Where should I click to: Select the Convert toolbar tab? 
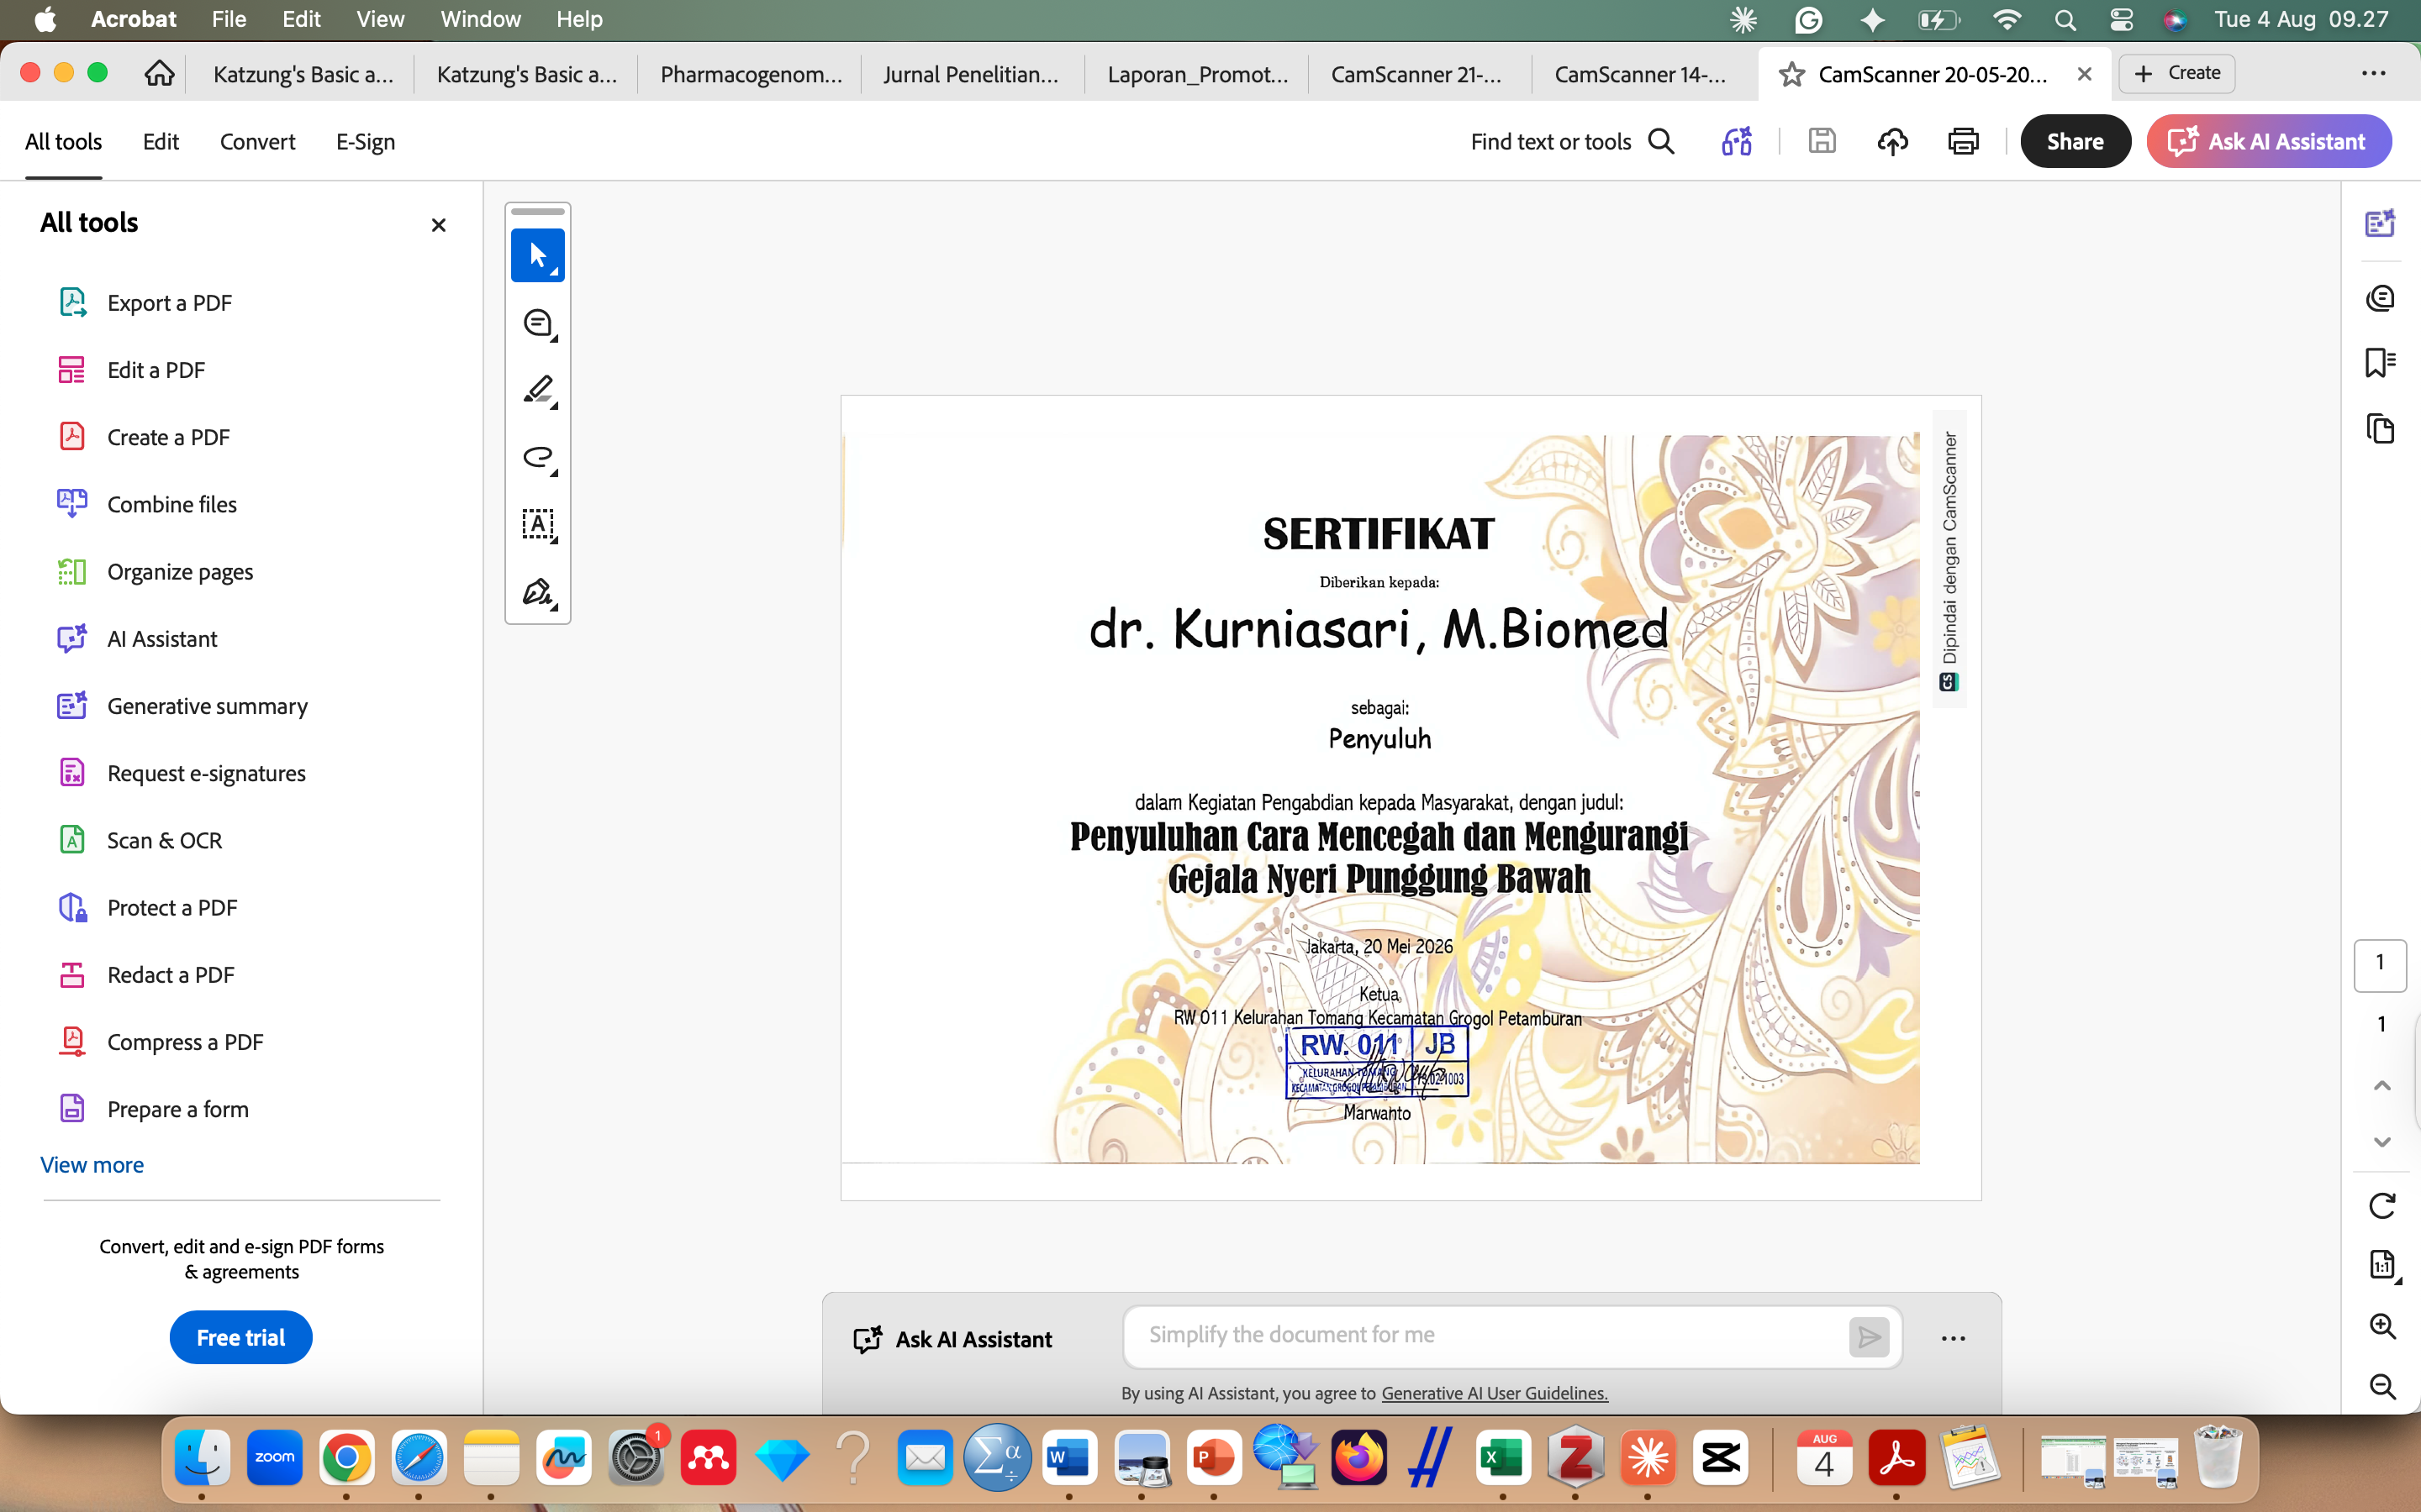(x=257, y=142)
